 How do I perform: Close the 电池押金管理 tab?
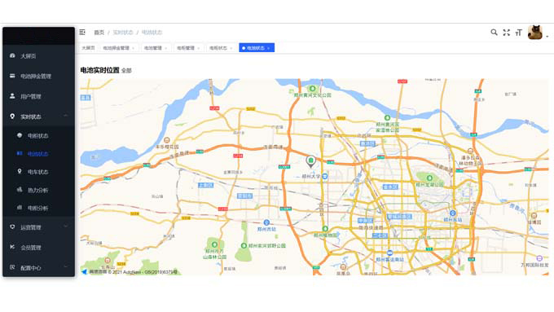coord(133,48)
